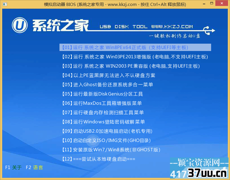Click the window app icon in title bar

tap(5, 4)
